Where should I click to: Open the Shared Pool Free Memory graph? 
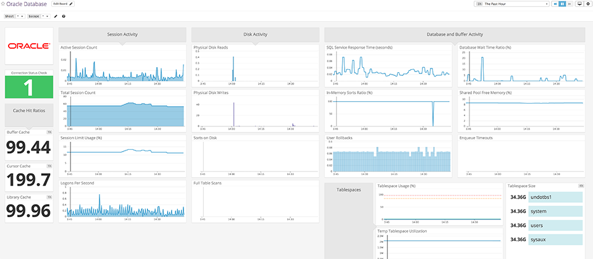[x=521, y=111]
